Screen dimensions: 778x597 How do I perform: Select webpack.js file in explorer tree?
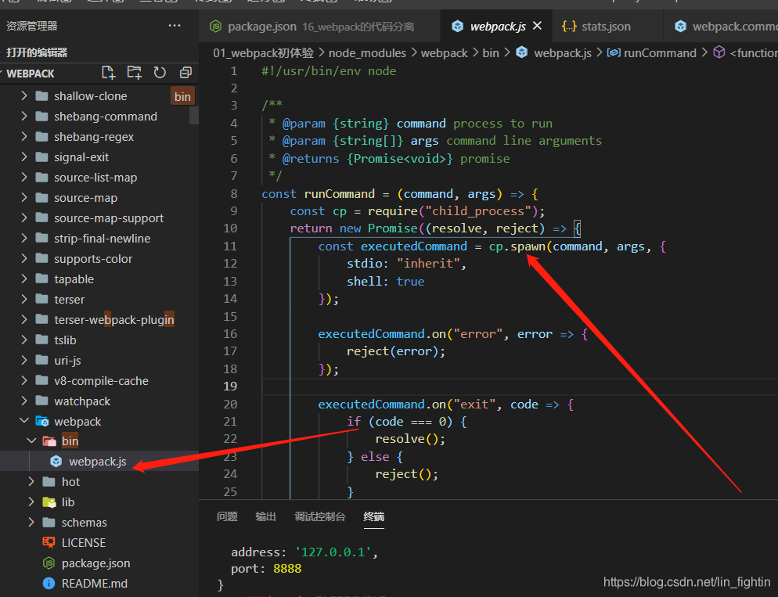click(98, 462)
